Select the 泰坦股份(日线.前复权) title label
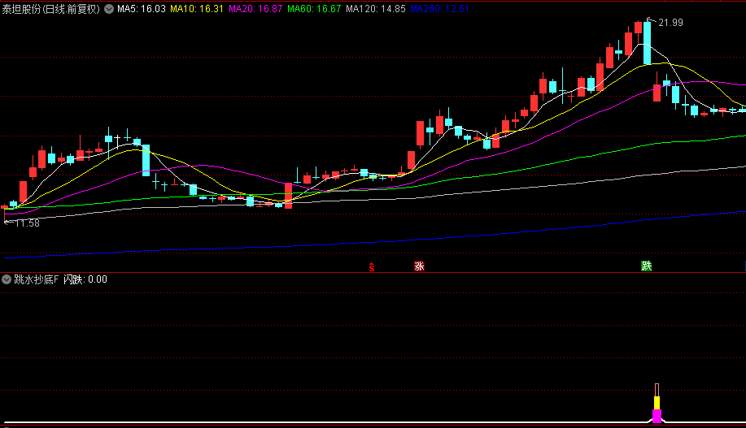Image resolution: width=746 pixels, height=428 pixels. [51, 9]
